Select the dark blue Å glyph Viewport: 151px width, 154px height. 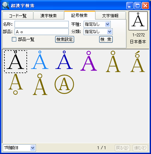(x=64, y=60)
